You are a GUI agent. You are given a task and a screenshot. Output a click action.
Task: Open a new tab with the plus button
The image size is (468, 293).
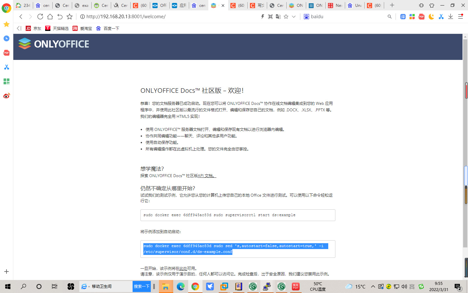click(392, 5)
